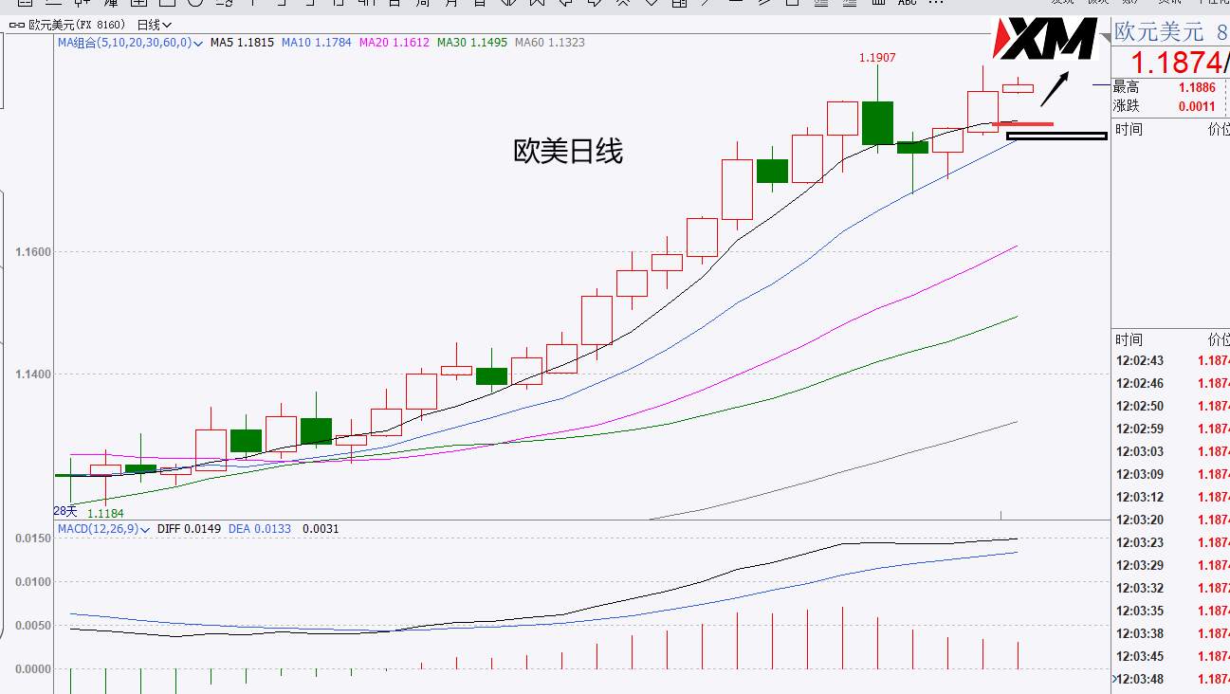Click the 0.0000 MACD axis label
Image resolution: width=1230 pixels, height=694 pixels.
(x=33, y=669)
